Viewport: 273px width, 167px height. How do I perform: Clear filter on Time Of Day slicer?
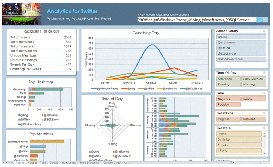tap(264, 73)
